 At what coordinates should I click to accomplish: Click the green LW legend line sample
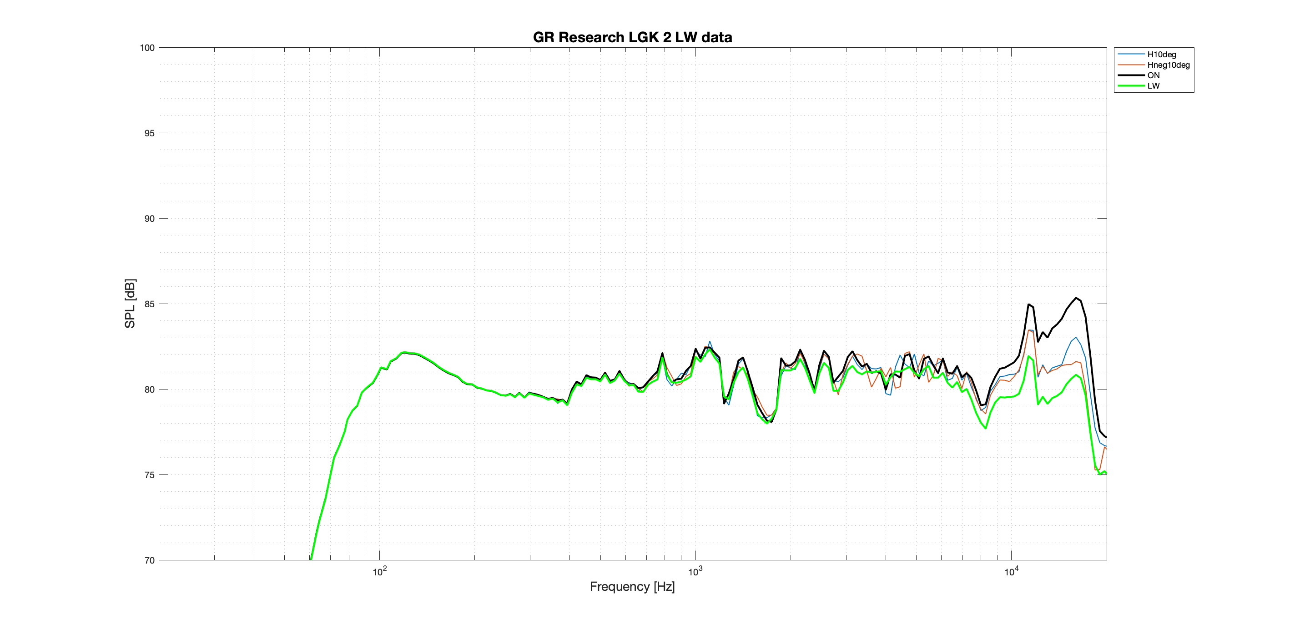pos(1131,86)
